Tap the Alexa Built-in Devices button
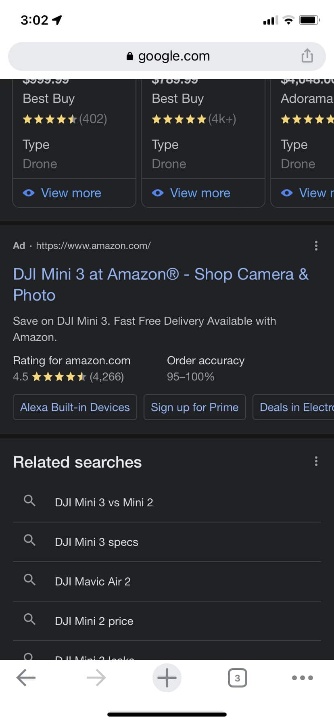 75,407
